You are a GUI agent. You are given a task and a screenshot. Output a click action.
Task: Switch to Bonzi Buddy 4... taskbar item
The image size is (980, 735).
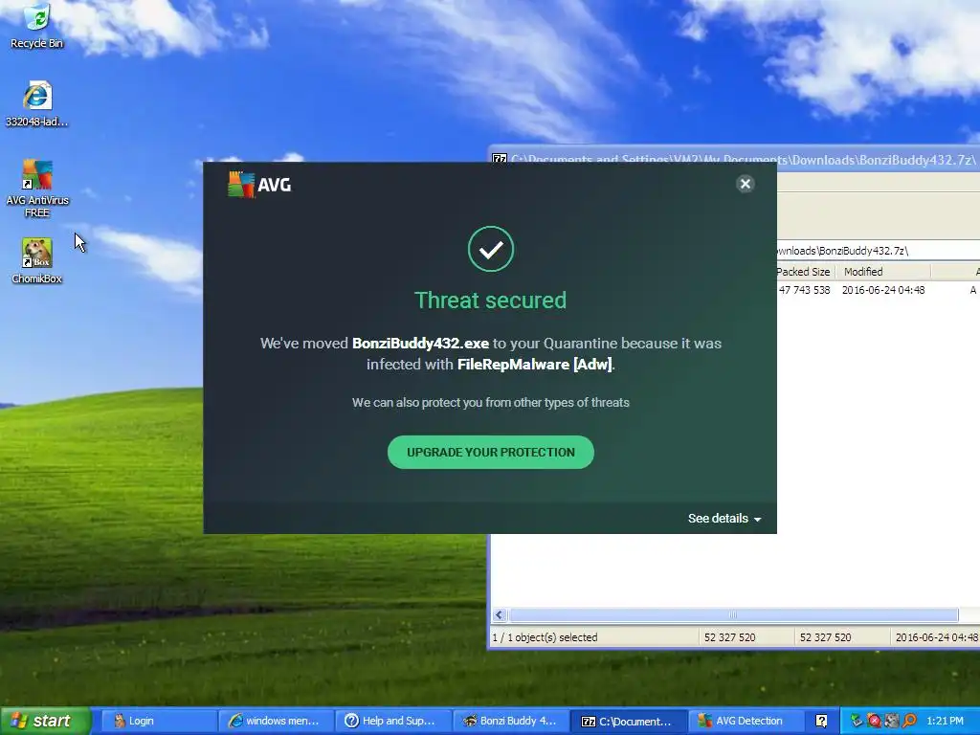tap(511, 721)
